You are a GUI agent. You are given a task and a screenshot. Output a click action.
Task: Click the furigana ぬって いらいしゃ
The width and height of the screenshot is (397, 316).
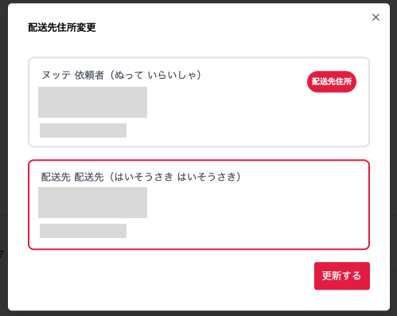[155, 75]
